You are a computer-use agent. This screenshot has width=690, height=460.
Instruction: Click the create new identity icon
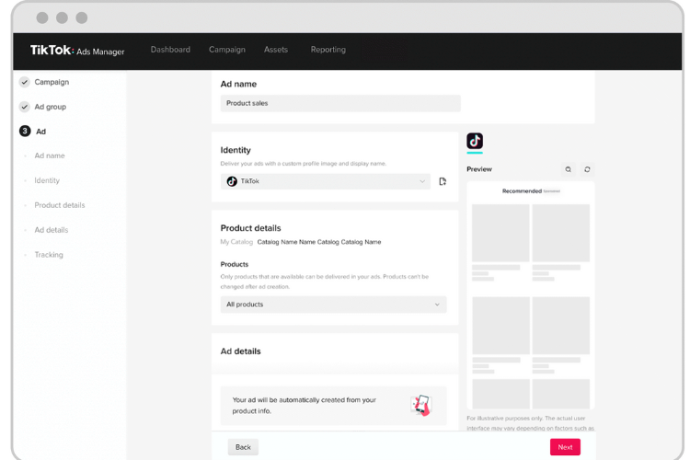443,181
